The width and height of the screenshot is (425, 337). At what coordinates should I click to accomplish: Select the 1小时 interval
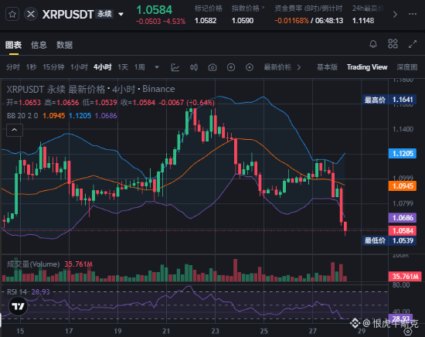click(79, 67)
